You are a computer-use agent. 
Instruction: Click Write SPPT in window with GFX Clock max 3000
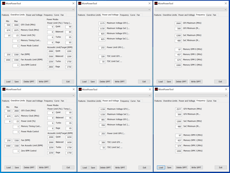click(x=44, y=82)
